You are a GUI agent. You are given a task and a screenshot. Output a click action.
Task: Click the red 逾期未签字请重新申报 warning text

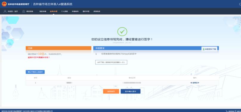(x=39, y=57)
